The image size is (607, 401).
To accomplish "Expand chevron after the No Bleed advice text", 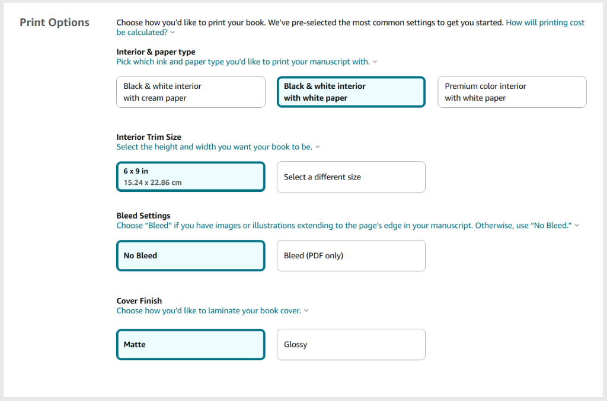I will point(577,225).
